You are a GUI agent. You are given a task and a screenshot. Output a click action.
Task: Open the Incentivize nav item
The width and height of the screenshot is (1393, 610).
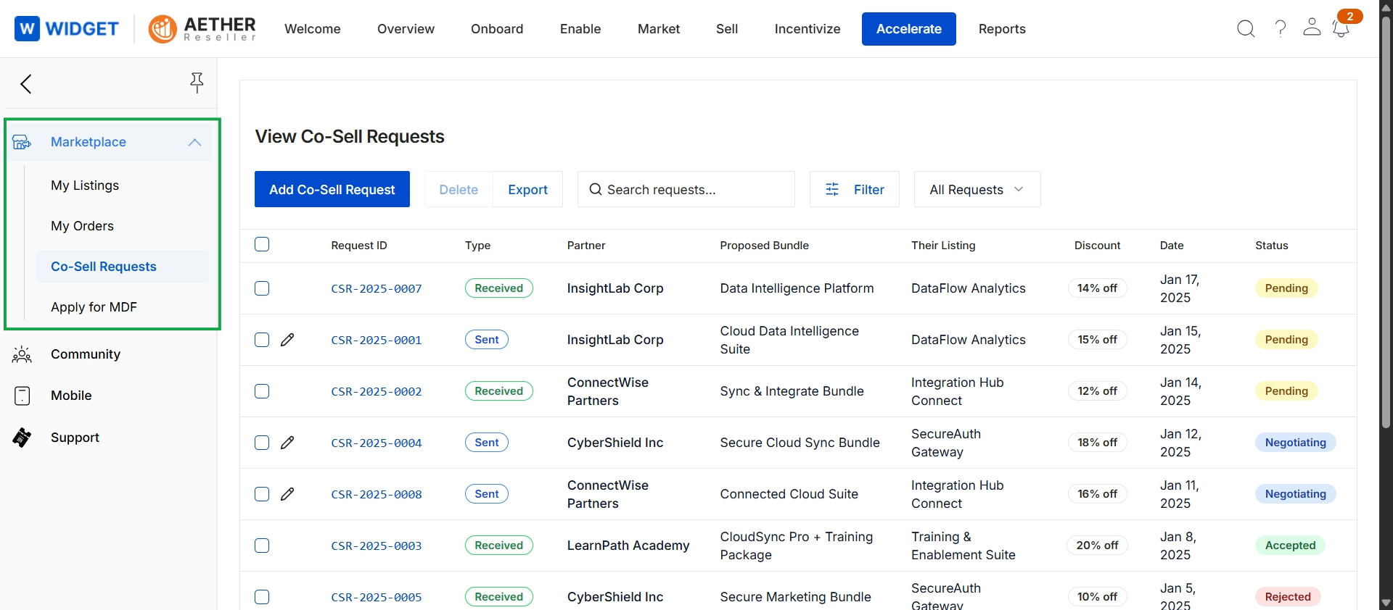(808, 29)
